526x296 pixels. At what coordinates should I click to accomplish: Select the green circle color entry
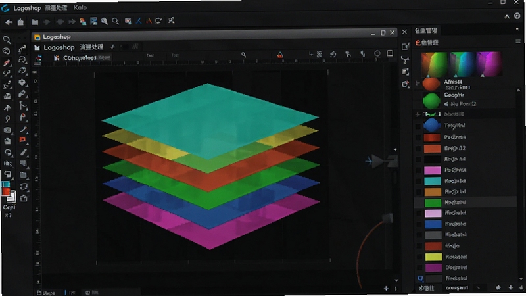(x=431, y=100)
